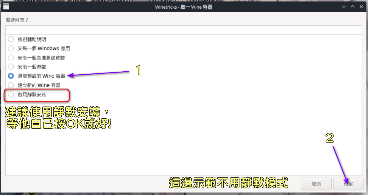This screenshot has width=368, height=195.
Task: Click the 取消 button
Action: click(316, 184)
